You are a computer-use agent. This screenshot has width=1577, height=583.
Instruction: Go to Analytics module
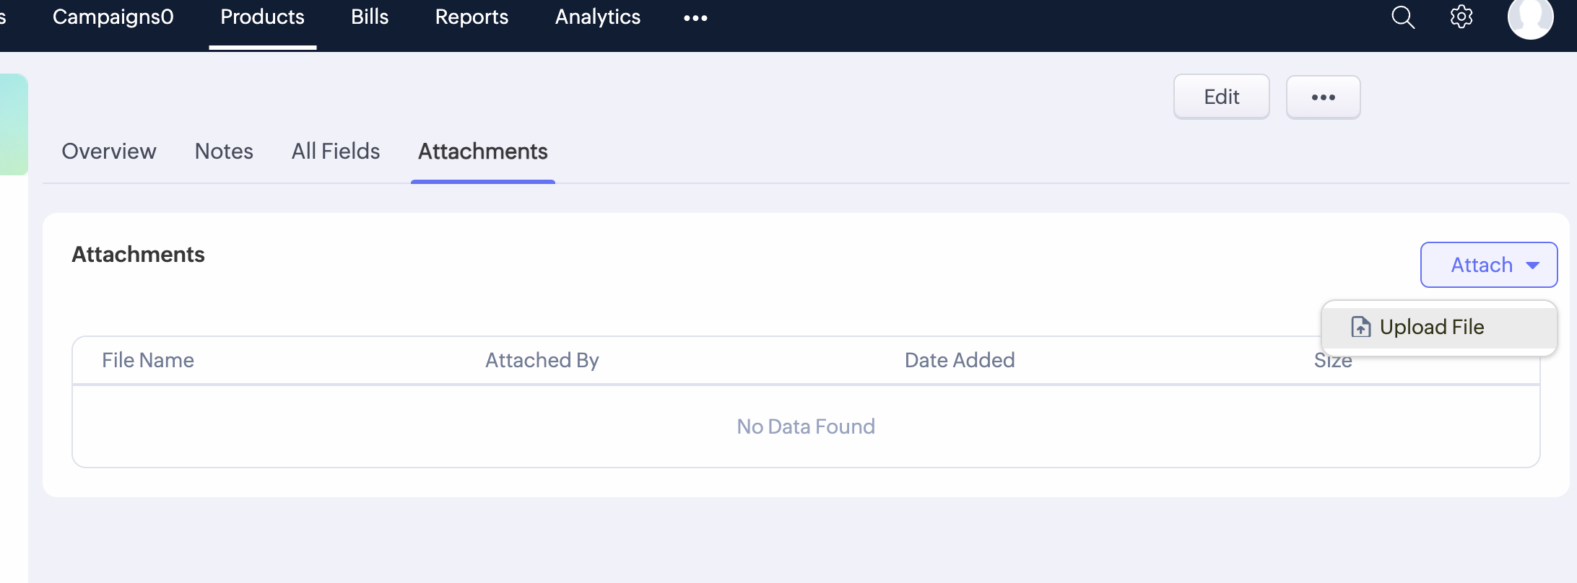[x=598, y=17]
